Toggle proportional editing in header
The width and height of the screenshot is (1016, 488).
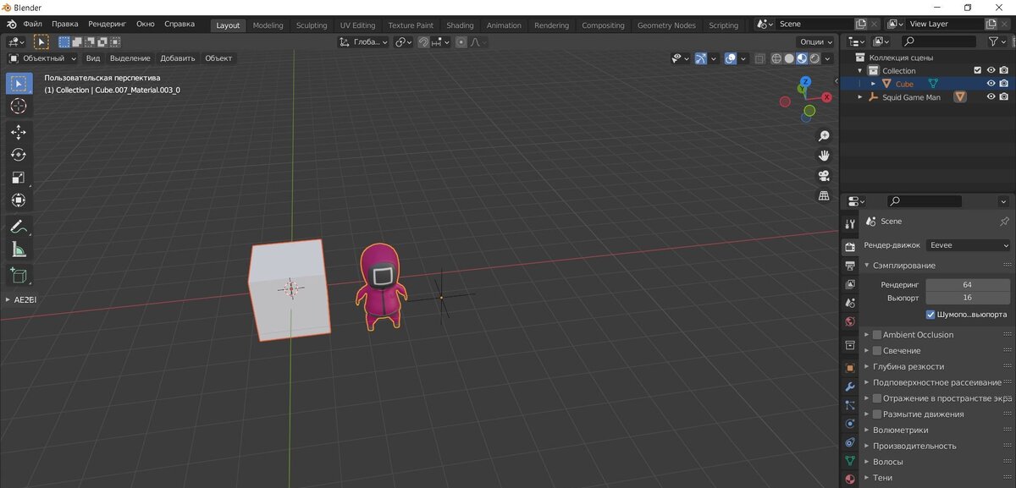coord(461,41)
